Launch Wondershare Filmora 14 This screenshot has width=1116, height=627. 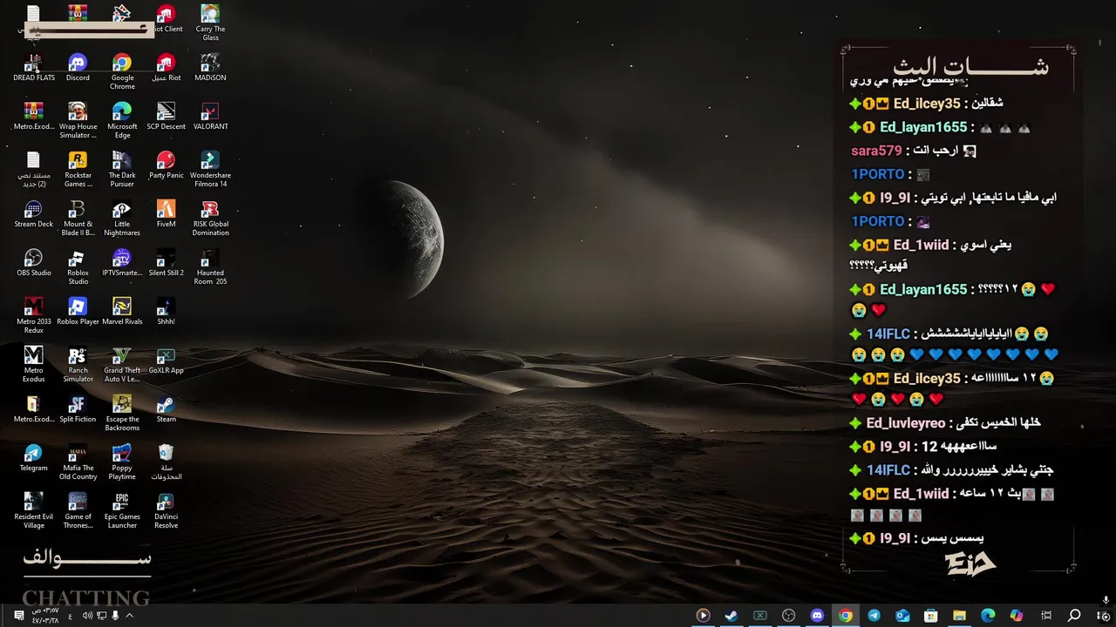(210, 170)
